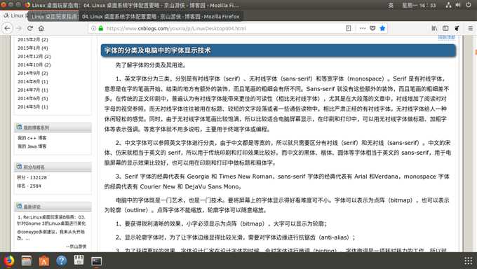Click the 排名 - 2584 text
Viewport: 477px width, 269px height.
pos(29,186)
